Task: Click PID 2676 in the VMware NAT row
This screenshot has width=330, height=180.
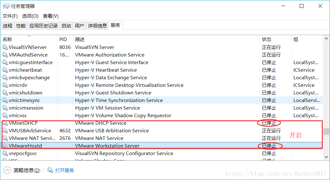Action: click(65, 138)
